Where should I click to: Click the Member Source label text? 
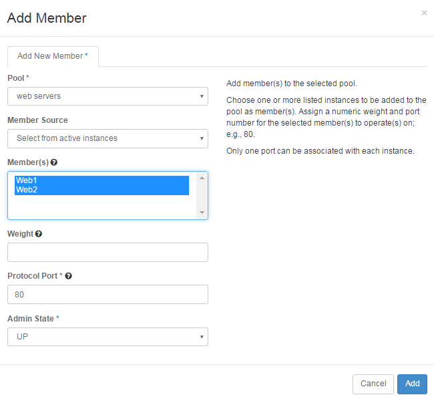point(37,120)
